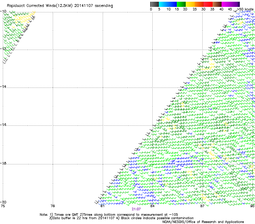Click the longitude label 75
Screen dimensions: 255x224
(x=3, y=206)
